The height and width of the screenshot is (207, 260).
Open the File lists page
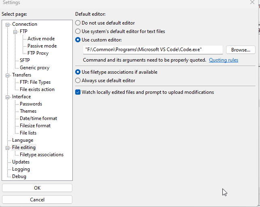pyautogui.click(x=28, y=133)
